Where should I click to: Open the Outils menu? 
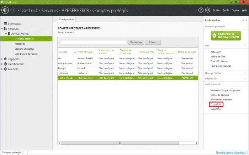click(x=226, y=10)
